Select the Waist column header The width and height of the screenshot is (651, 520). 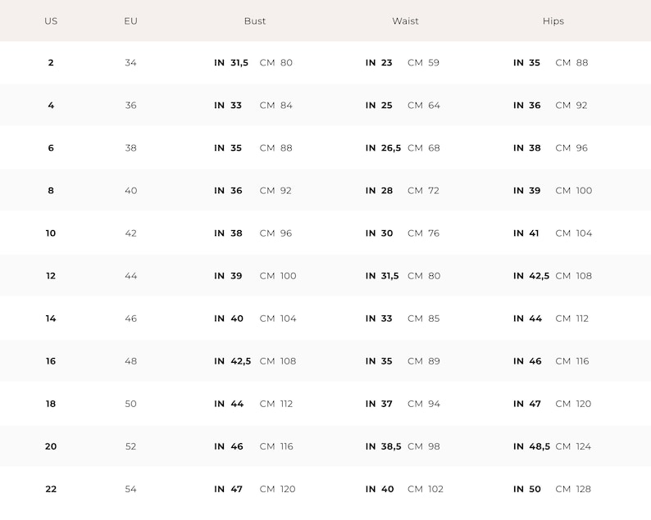[x=405, y=21]
